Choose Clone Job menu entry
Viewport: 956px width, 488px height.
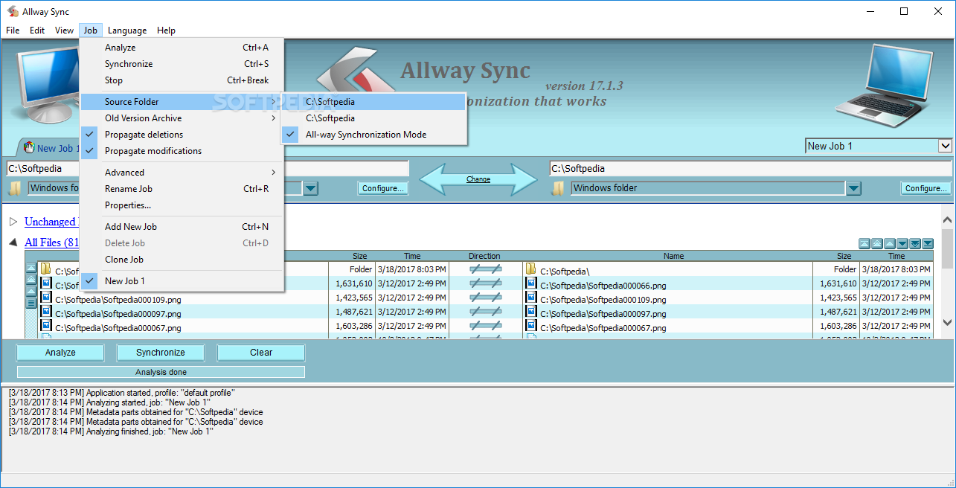182,260
